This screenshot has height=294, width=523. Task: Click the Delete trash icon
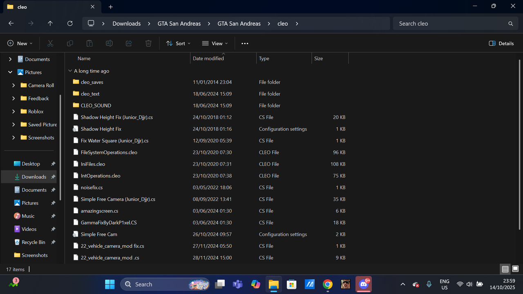(148, 43)
